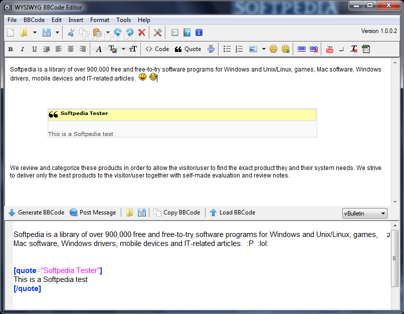Expand the insert image dropdown arrow

pos(264,49)
